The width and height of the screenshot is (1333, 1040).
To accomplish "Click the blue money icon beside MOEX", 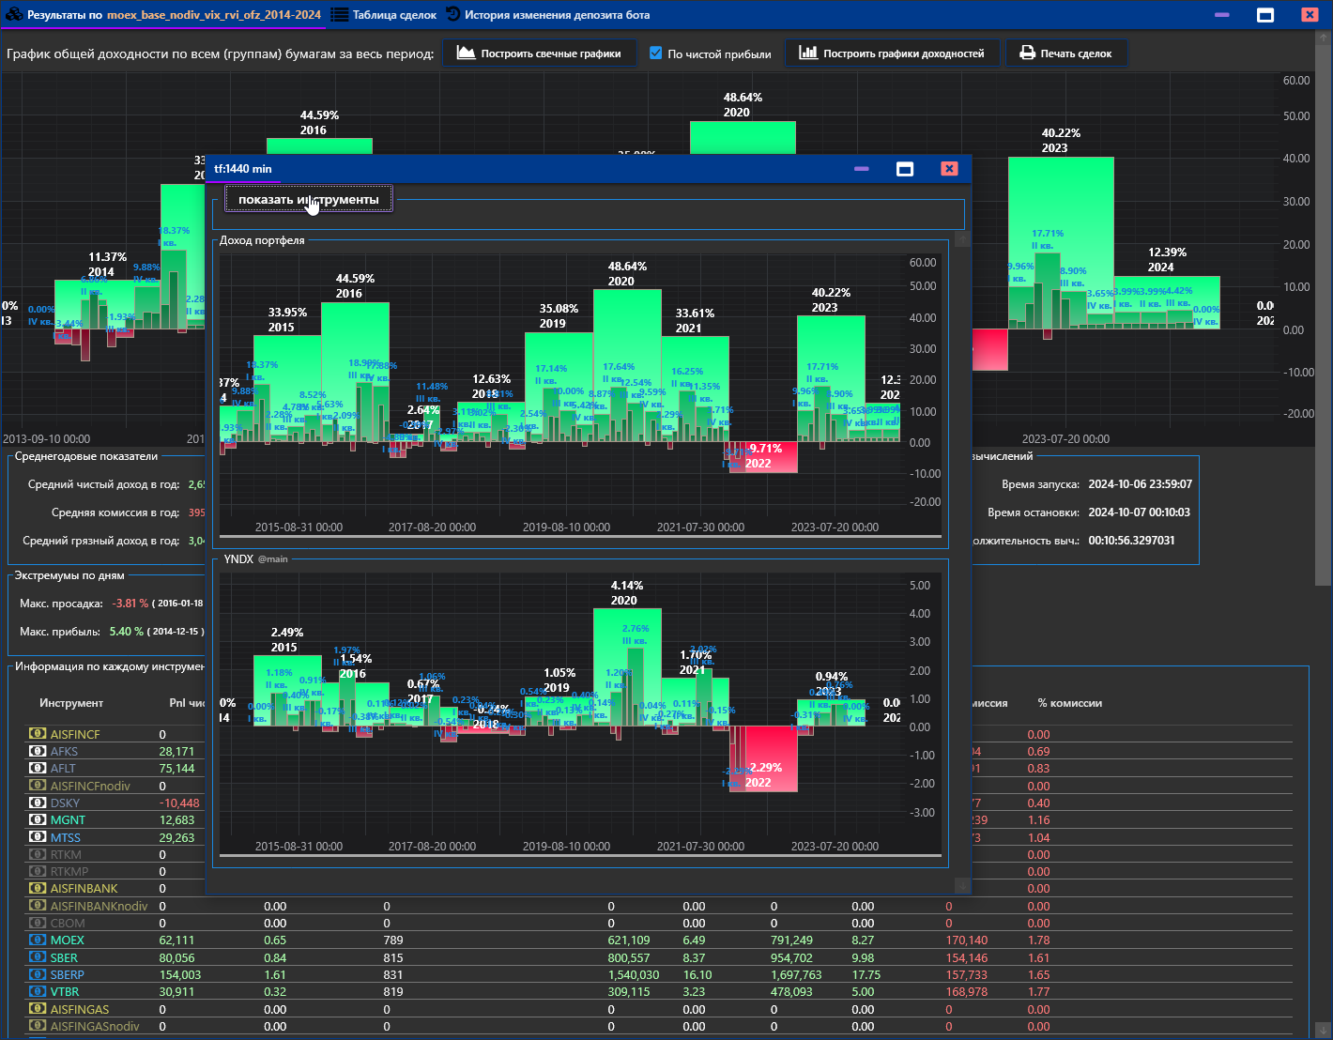I will (38, 940).
